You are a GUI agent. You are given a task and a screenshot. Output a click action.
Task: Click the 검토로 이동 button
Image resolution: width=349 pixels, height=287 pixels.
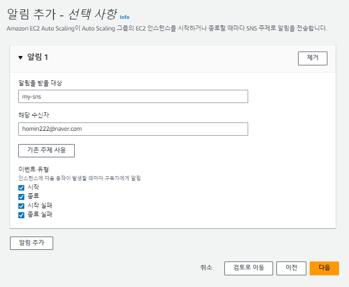249,268
